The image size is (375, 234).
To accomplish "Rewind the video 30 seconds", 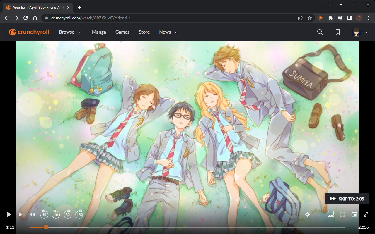I will [x=44, y=214].
